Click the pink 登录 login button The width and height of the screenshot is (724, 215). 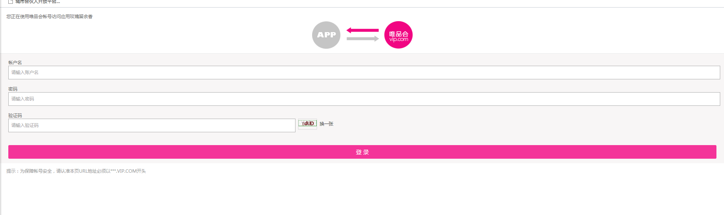362,152
